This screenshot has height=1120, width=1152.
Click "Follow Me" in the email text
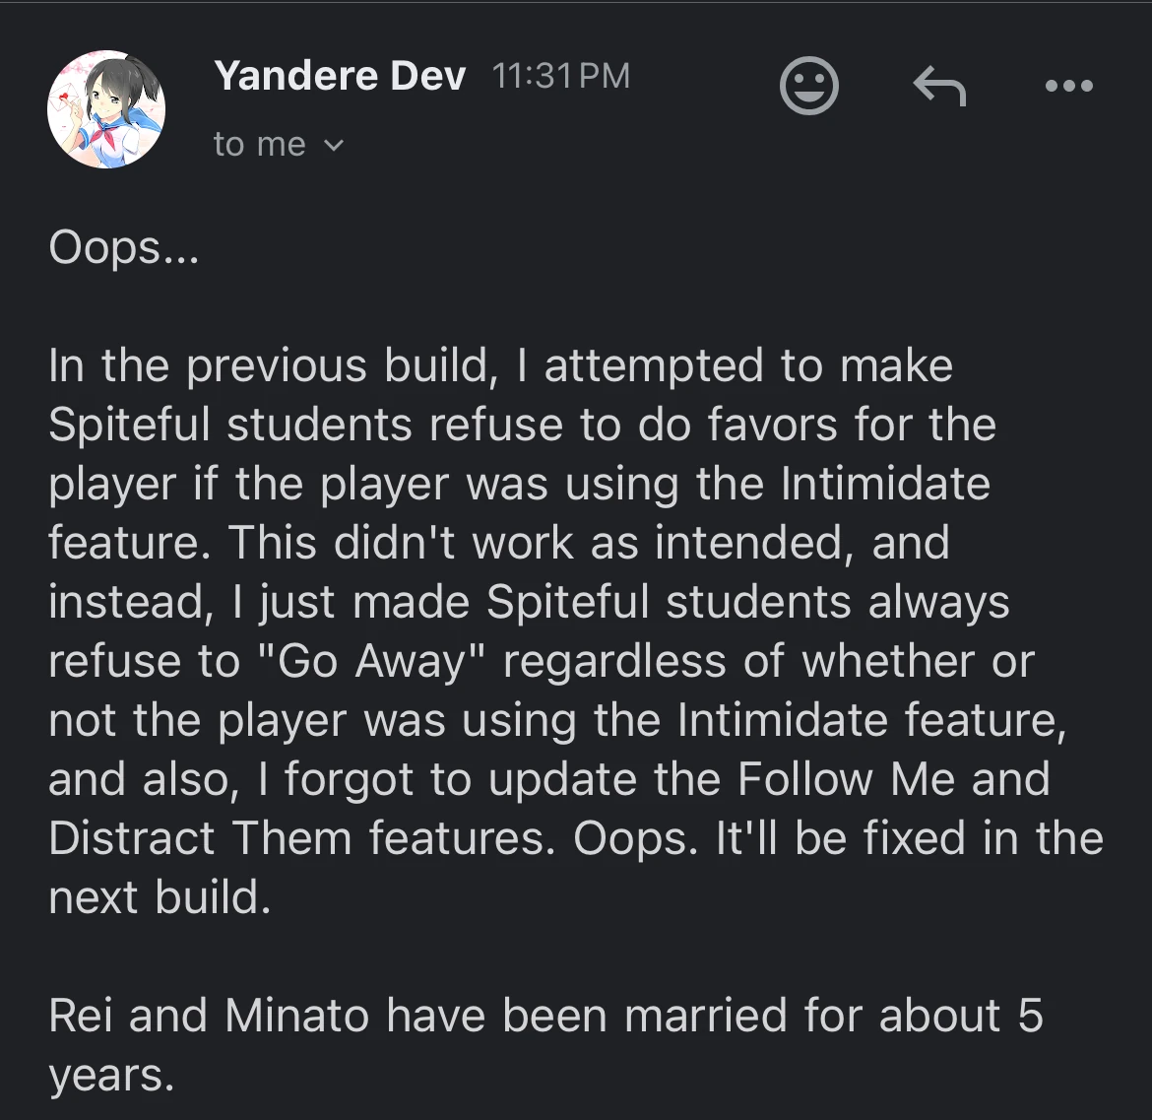tap(846, 779)
